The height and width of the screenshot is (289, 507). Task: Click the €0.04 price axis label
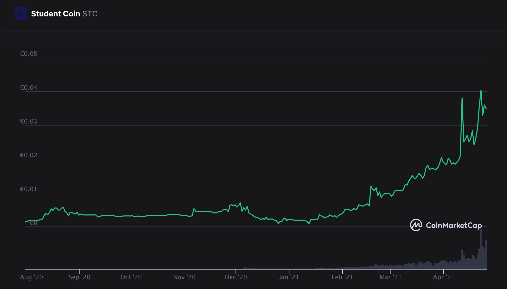(x=28, y=88)
